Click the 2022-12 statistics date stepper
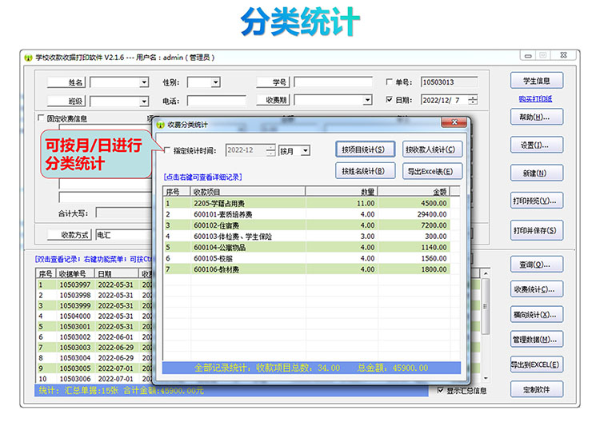 (270, 150)
